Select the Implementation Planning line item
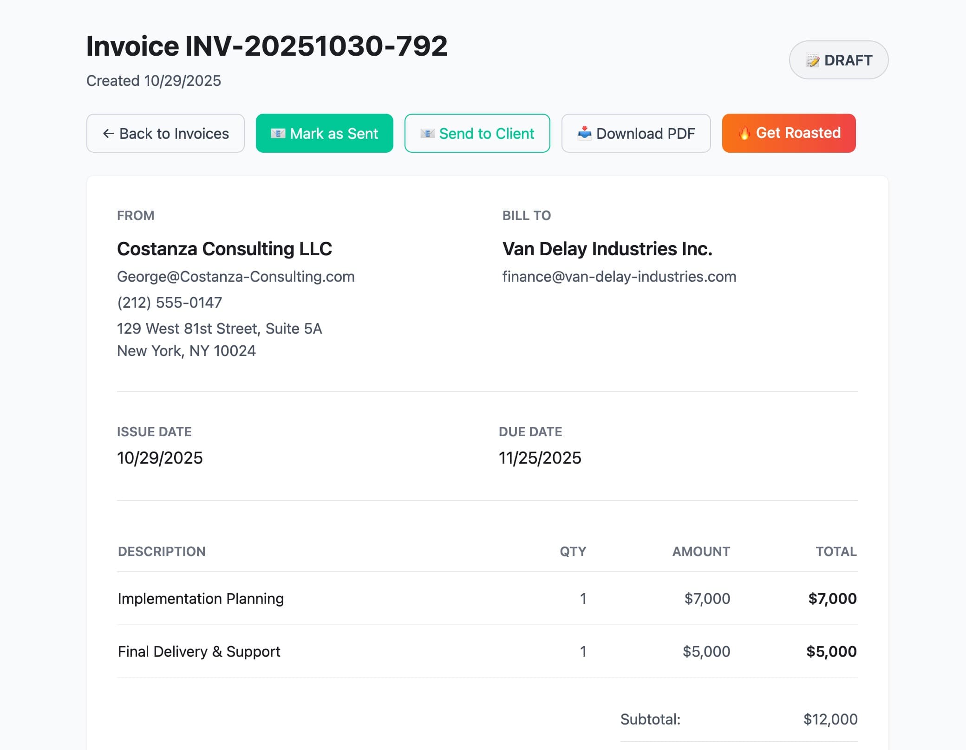The width and height of the screenshot is (966, 750). tap(201, 599)
